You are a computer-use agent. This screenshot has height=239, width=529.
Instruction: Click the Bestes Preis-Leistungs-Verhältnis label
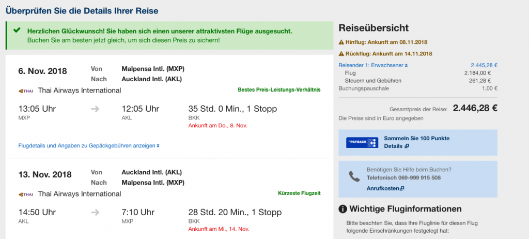click(279, 90)
